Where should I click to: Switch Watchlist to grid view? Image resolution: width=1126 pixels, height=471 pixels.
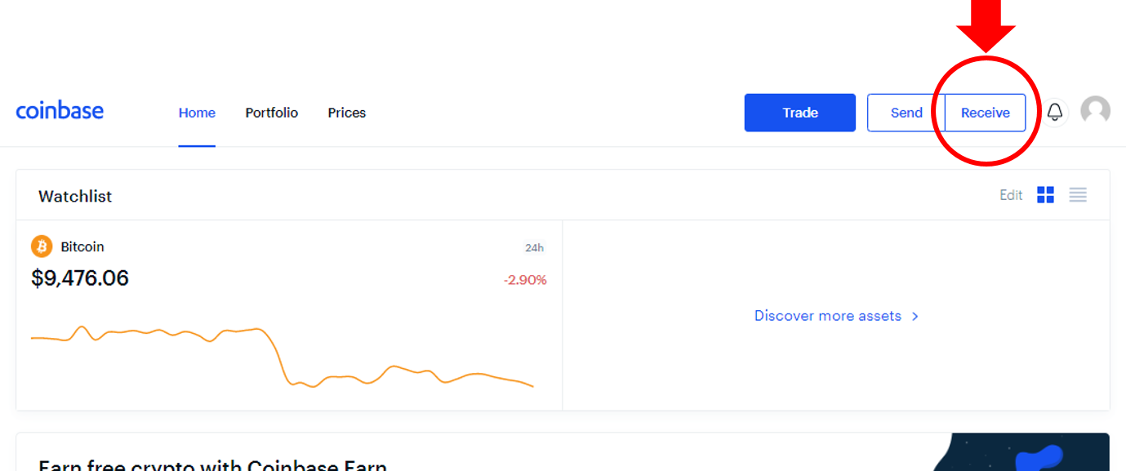coord(1045,195)
